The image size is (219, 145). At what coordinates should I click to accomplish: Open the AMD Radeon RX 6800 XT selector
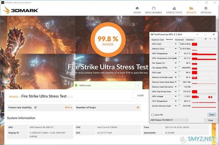[x=169, y=120]
